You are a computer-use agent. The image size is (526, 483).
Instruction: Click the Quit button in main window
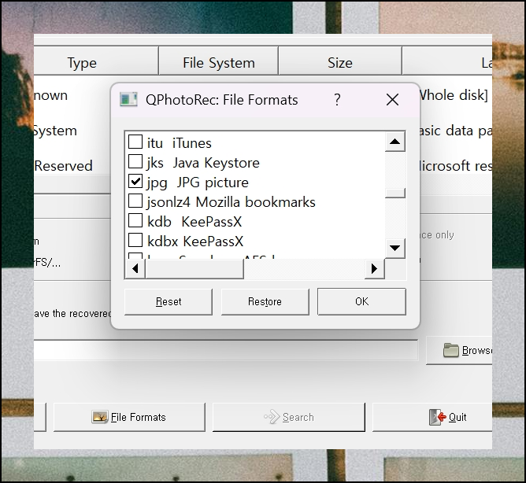tap(432, 417)
